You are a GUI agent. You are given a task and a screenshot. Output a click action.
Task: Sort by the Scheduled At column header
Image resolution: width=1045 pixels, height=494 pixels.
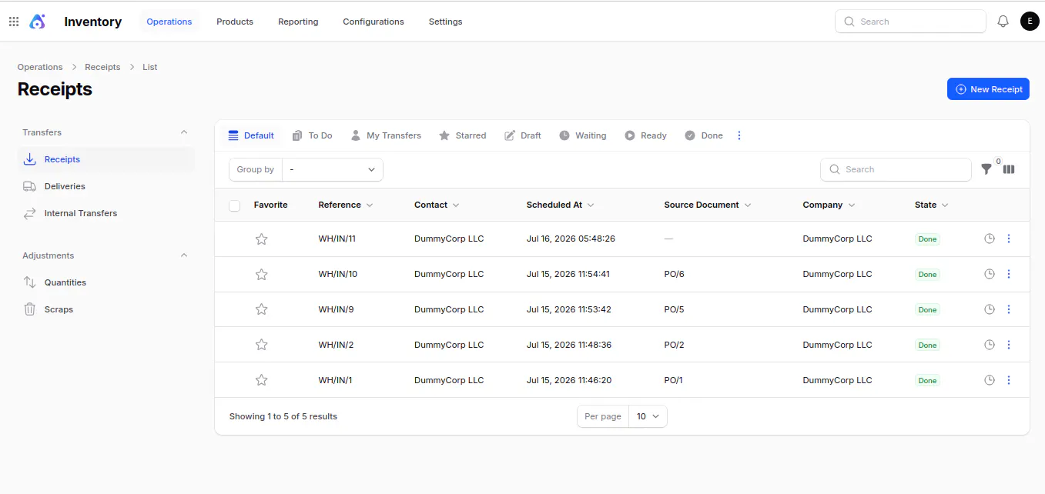(x=560, y=205)
